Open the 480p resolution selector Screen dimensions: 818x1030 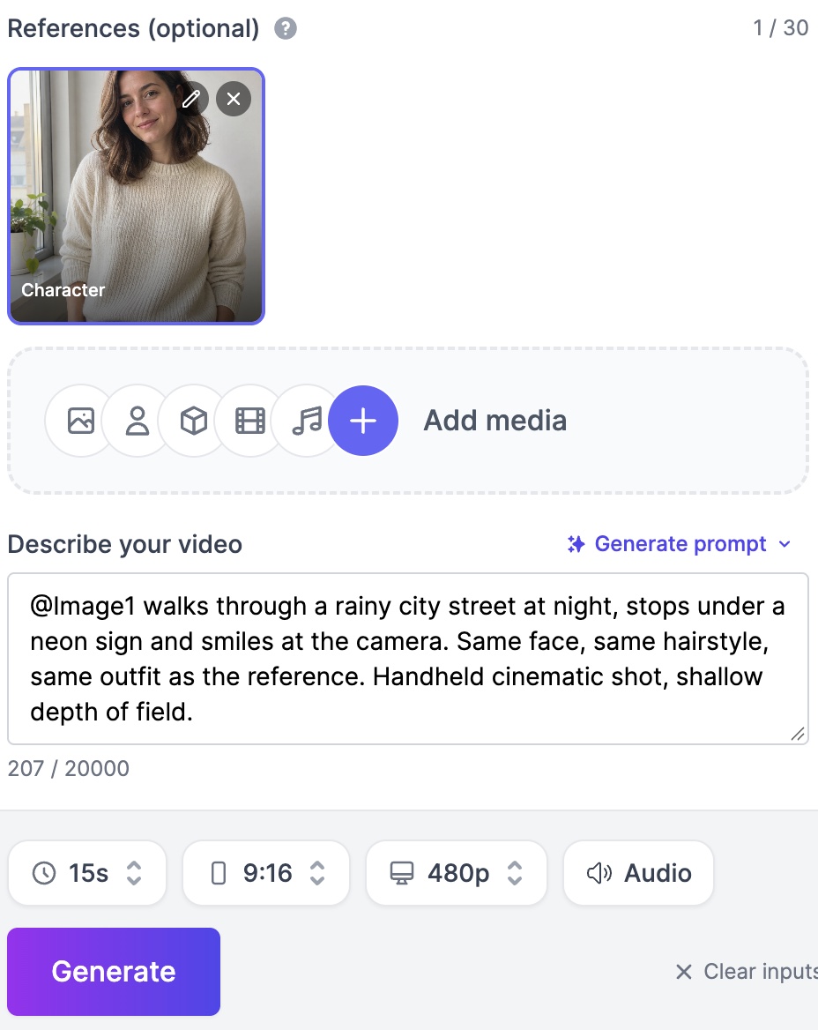(x=457, y=873)
